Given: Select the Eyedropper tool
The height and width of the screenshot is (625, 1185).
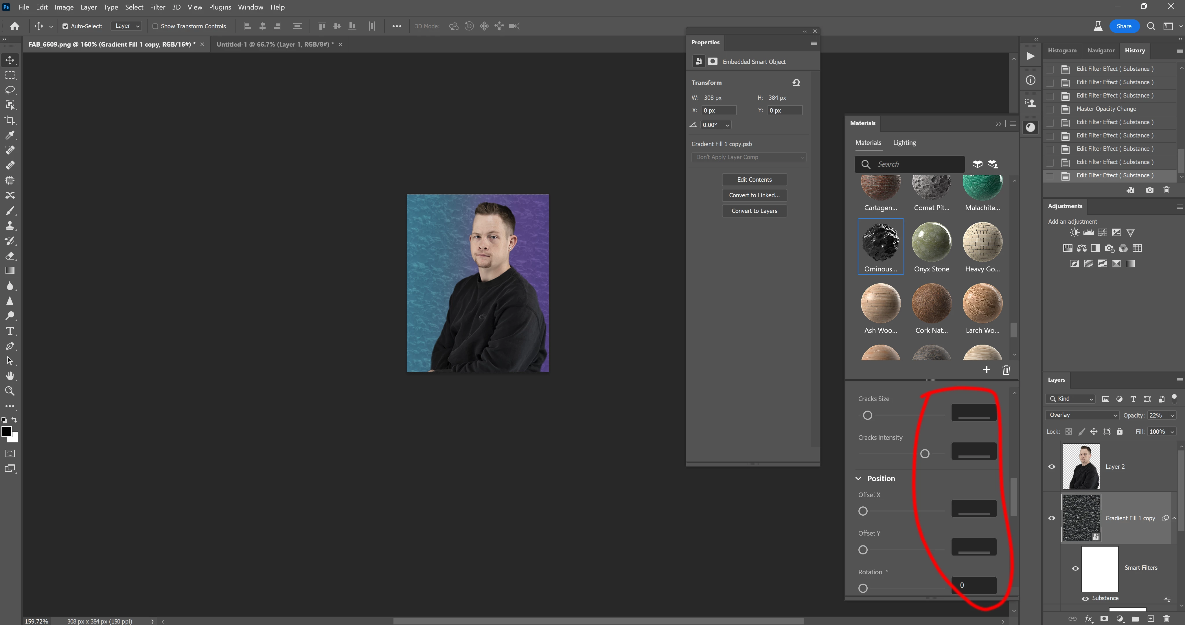Looking at the screenshot, I should 10,135.
